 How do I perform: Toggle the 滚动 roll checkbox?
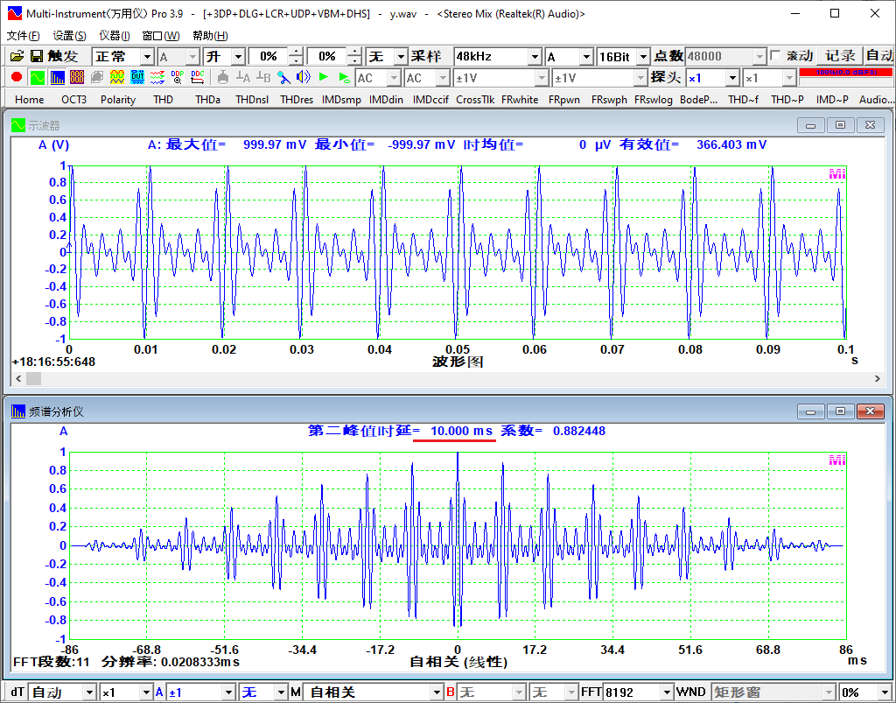click(775, 56)
